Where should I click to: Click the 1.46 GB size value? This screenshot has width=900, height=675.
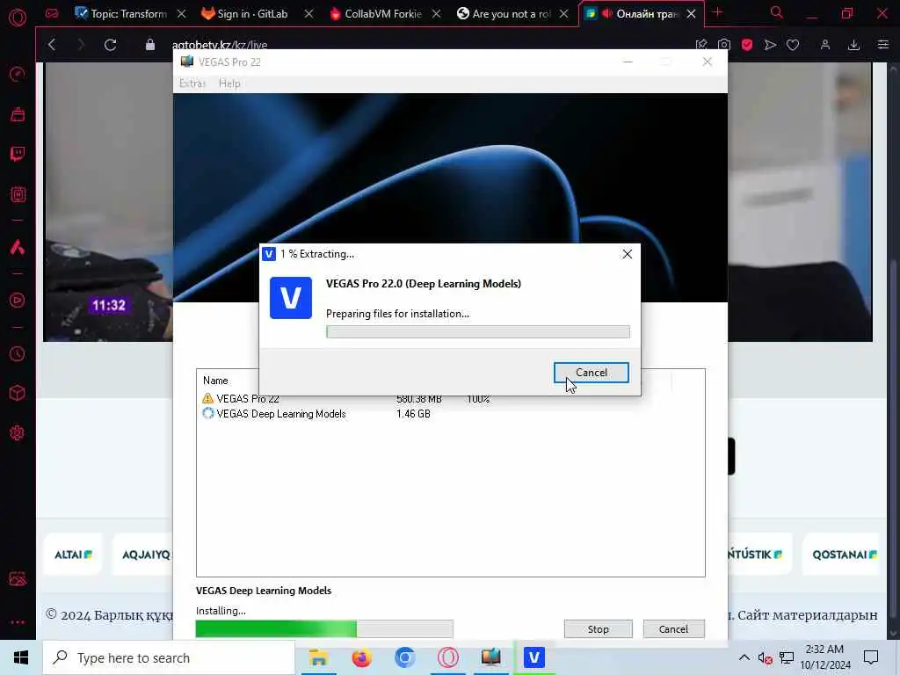click(413, 414)
